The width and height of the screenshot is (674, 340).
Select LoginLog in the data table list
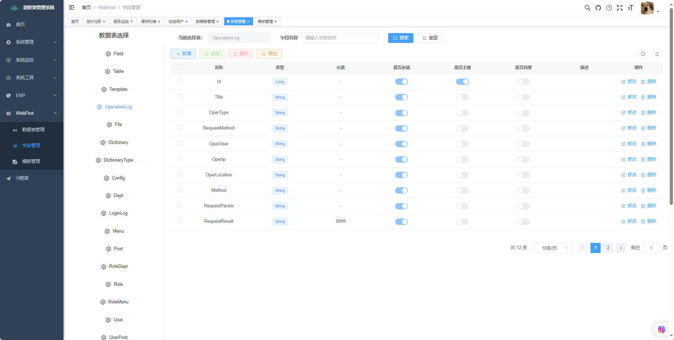click(118, 213)
